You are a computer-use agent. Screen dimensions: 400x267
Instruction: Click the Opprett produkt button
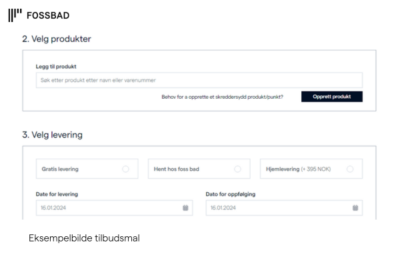(331, 97)
